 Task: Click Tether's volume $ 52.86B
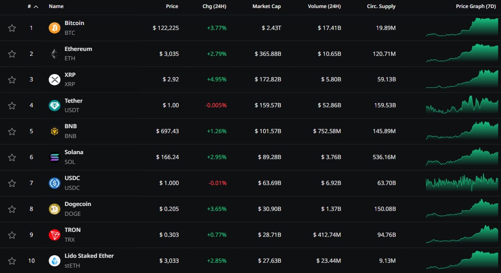pos(329,105)
